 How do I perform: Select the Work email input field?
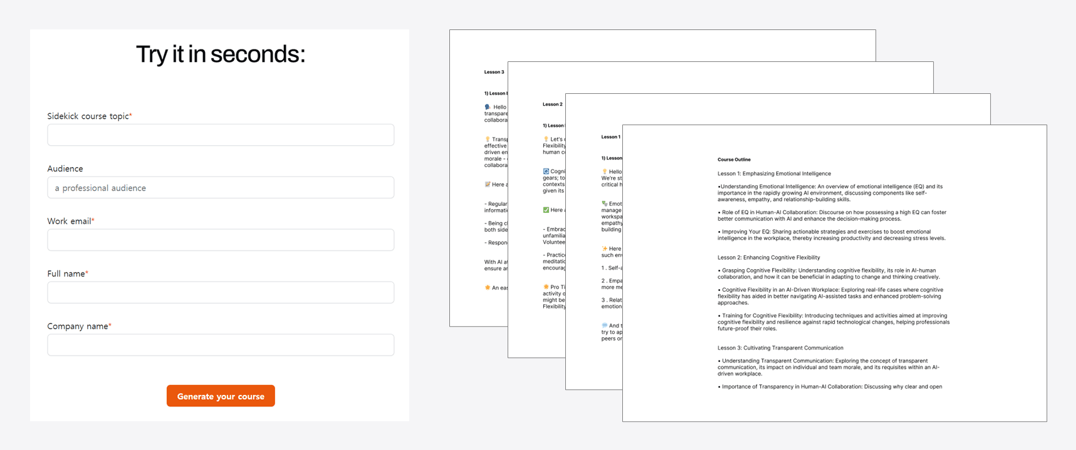click(221, 240)
